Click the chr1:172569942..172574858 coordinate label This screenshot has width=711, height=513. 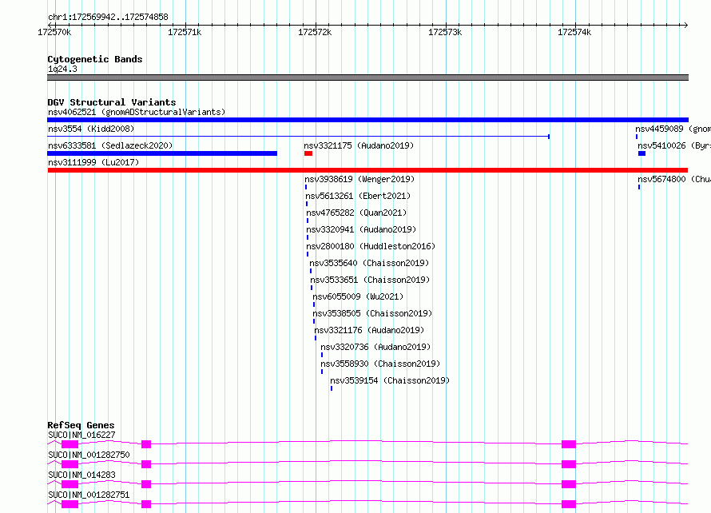pyautogui.click(x=108, y=17)
